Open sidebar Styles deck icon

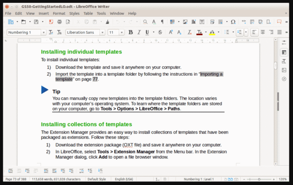click(x=284, y=61)
